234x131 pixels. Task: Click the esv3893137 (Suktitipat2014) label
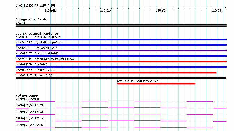(37, 53)
